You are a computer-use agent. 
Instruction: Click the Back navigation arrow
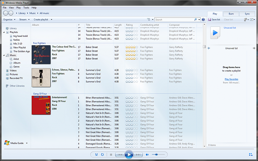[x=6, y=13]
